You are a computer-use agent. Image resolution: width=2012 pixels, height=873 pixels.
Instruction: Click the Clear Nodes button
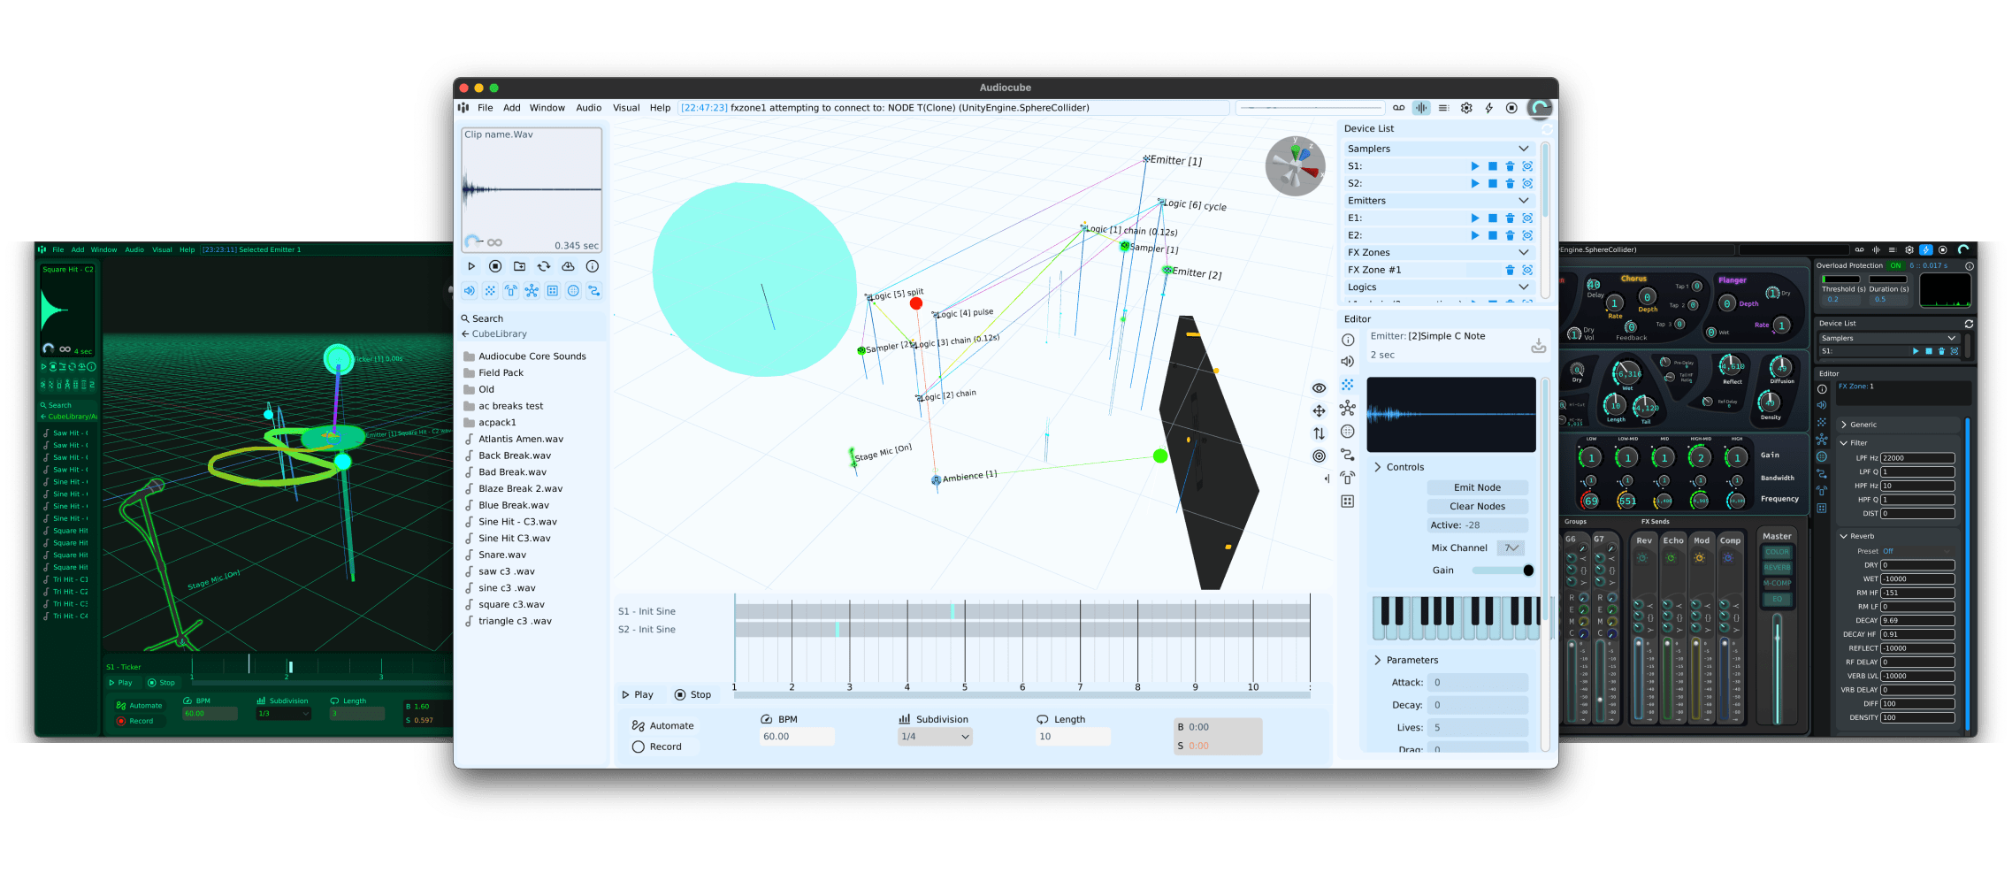(x=1477, y=506)
